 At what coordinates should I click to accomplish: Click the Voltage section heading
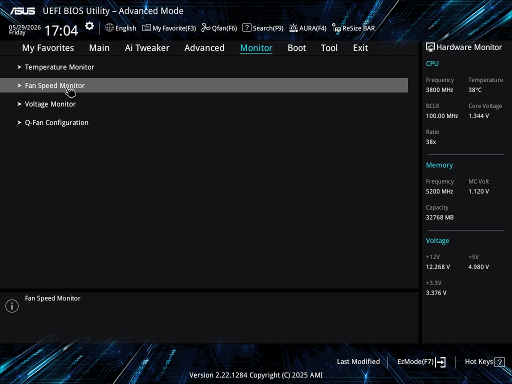tap(437, 240)
